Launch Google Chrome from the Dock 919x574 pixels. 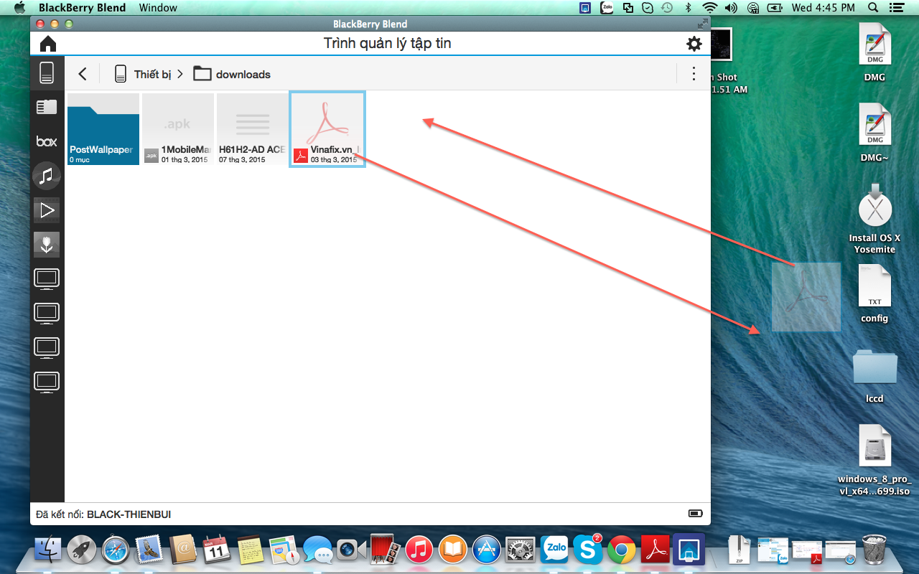[622, 550]
